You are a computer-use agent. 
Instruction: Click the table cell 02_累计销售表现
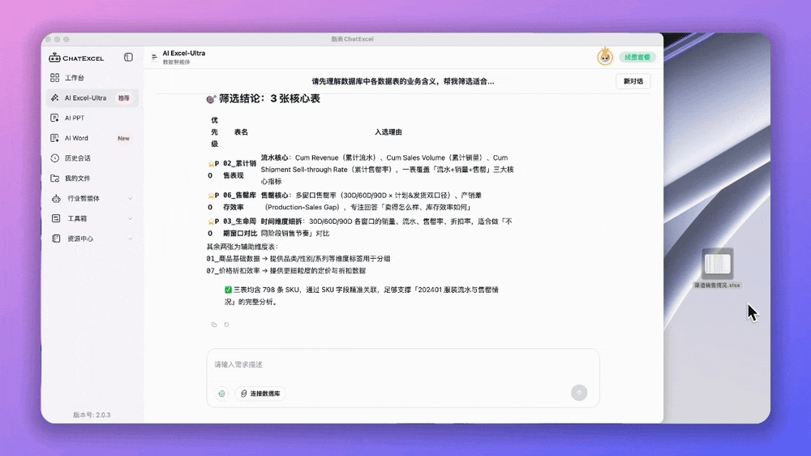(x=239, y=170)
